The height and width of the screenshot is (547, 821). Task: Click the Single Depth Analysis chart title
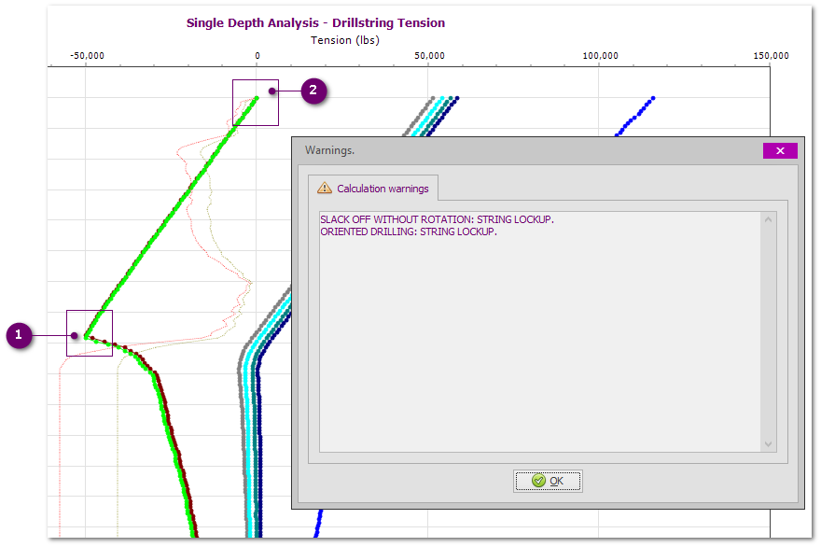tap(315, 22)
